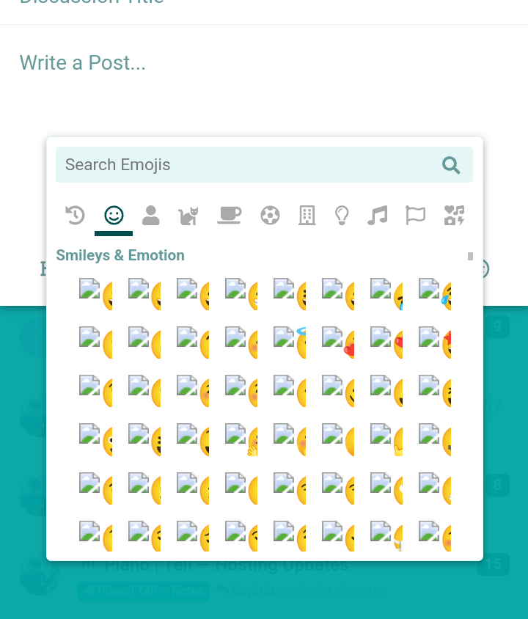Choose the Objects light bulb category
This screenshot has height=619, width=528.
pos(342,216)
